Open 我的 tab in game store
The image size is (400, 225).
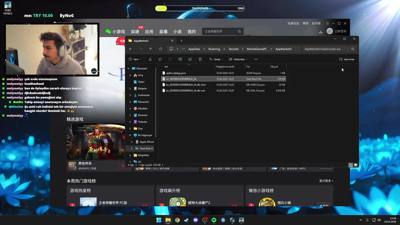(192, 32)
